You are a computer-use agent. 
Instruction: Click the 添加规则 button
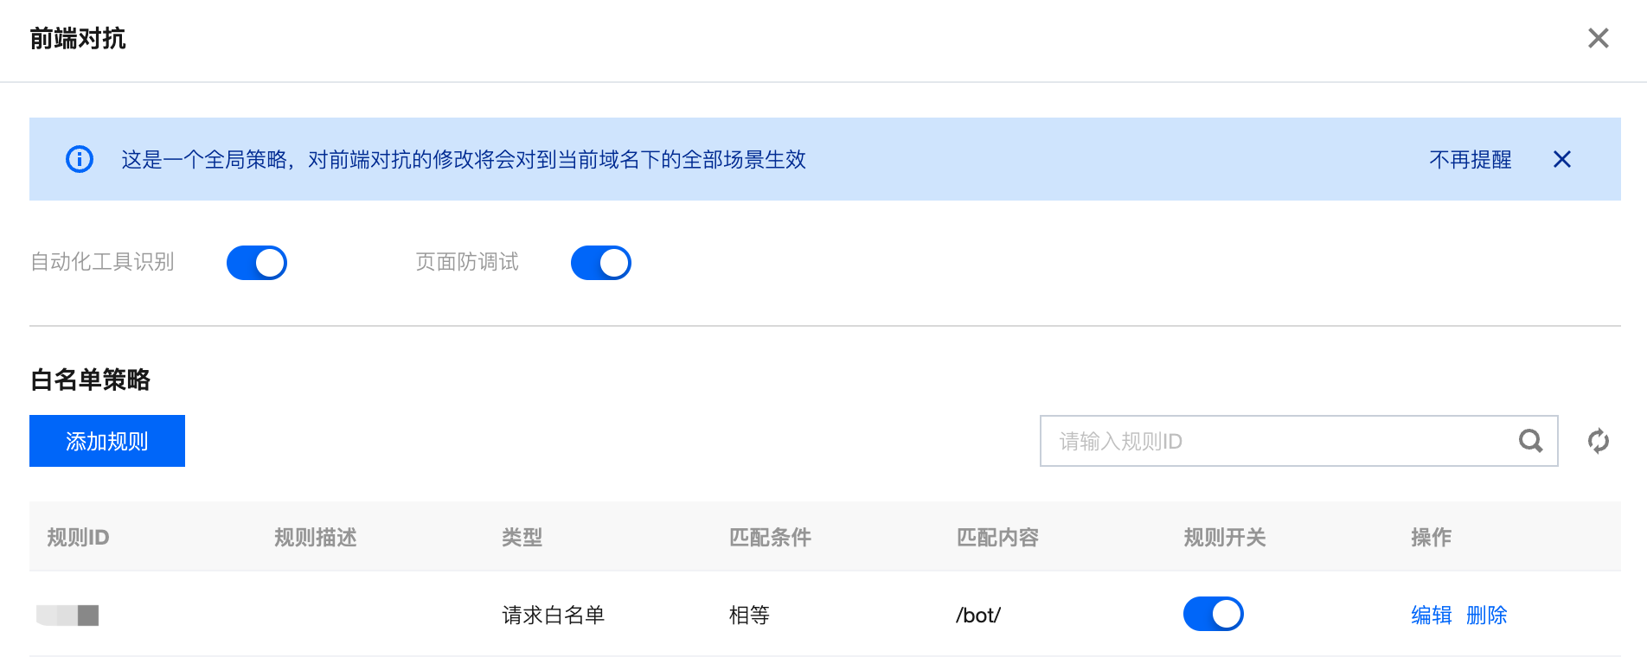[107, 441]
